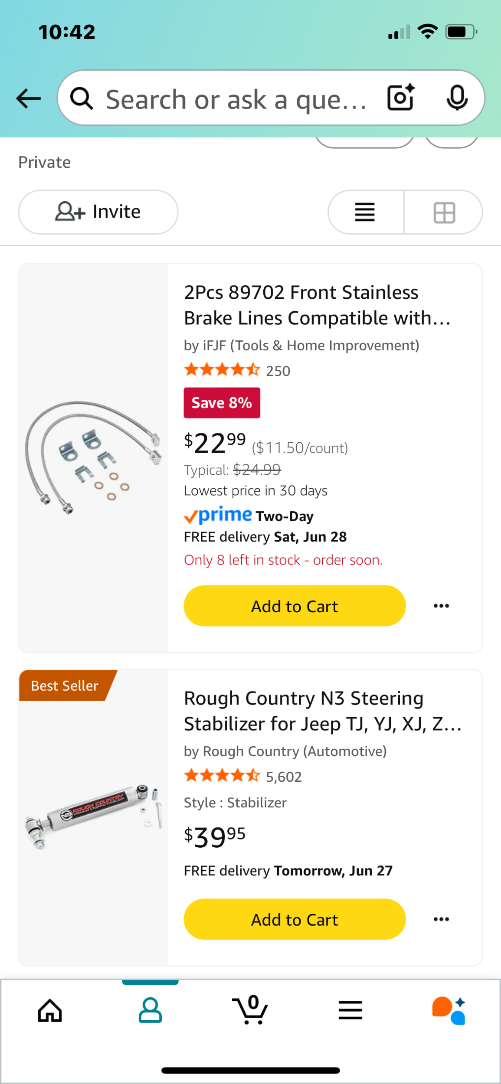View the 5,602 ratings for stabilizer
This screenshot has height=1084, width=501.
pos(284,777)
